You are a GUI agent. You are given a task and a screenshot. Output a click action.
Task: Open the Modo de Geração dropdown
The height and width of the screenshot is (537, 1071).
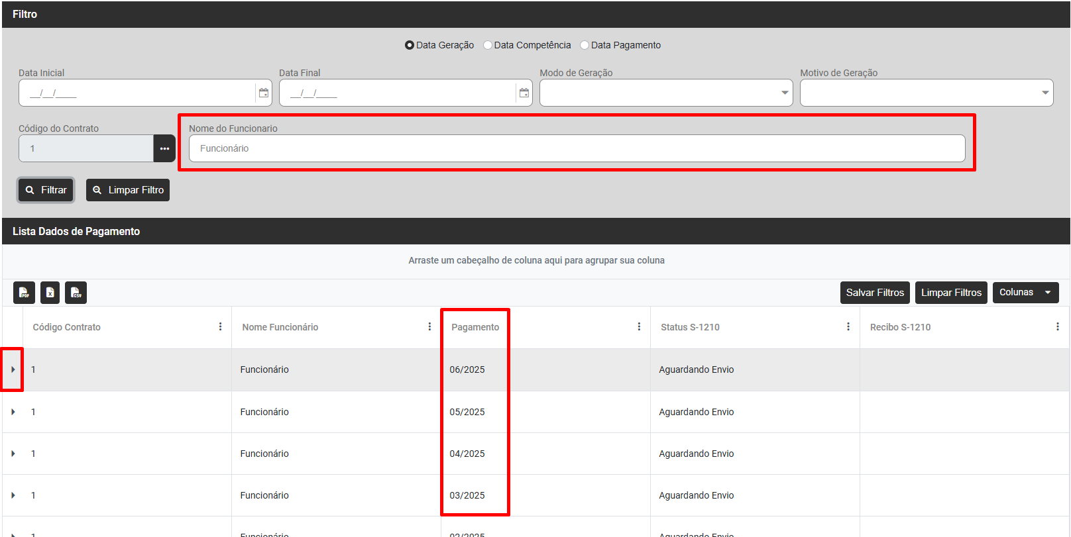[x=665, y=93]
